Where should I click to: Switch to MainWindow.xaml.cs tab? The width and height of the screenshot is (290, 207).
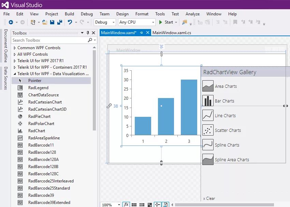pyautogui.click(x=172, y=33)
